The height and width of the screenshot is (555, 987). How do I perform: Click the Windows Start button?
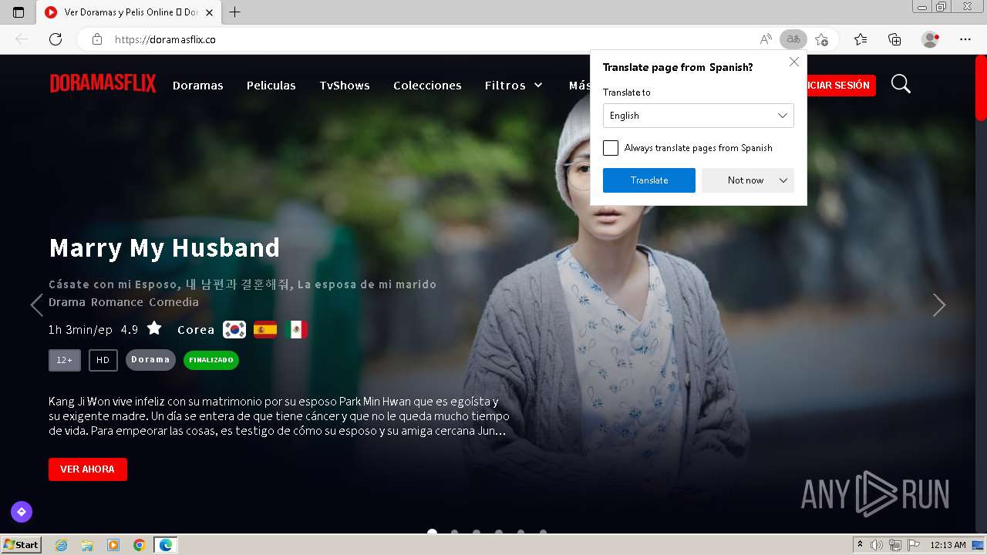pyautogui.click(x=21, y=545)
